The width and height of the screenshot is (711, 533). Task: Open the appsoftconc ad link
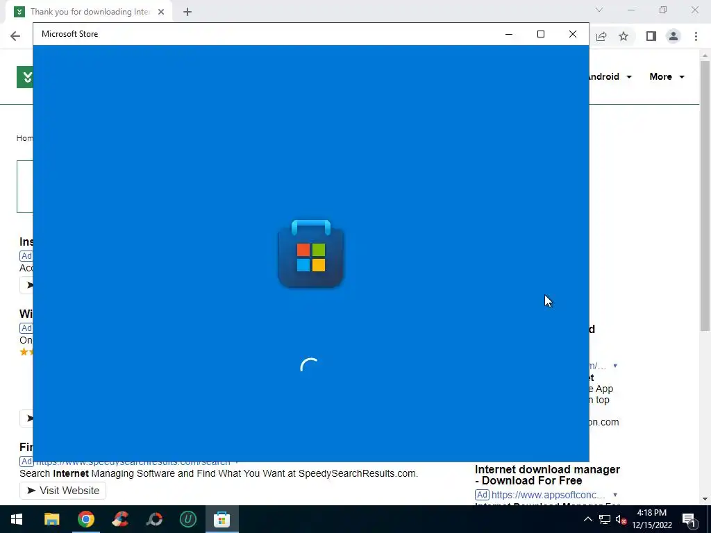coord(549,495)
